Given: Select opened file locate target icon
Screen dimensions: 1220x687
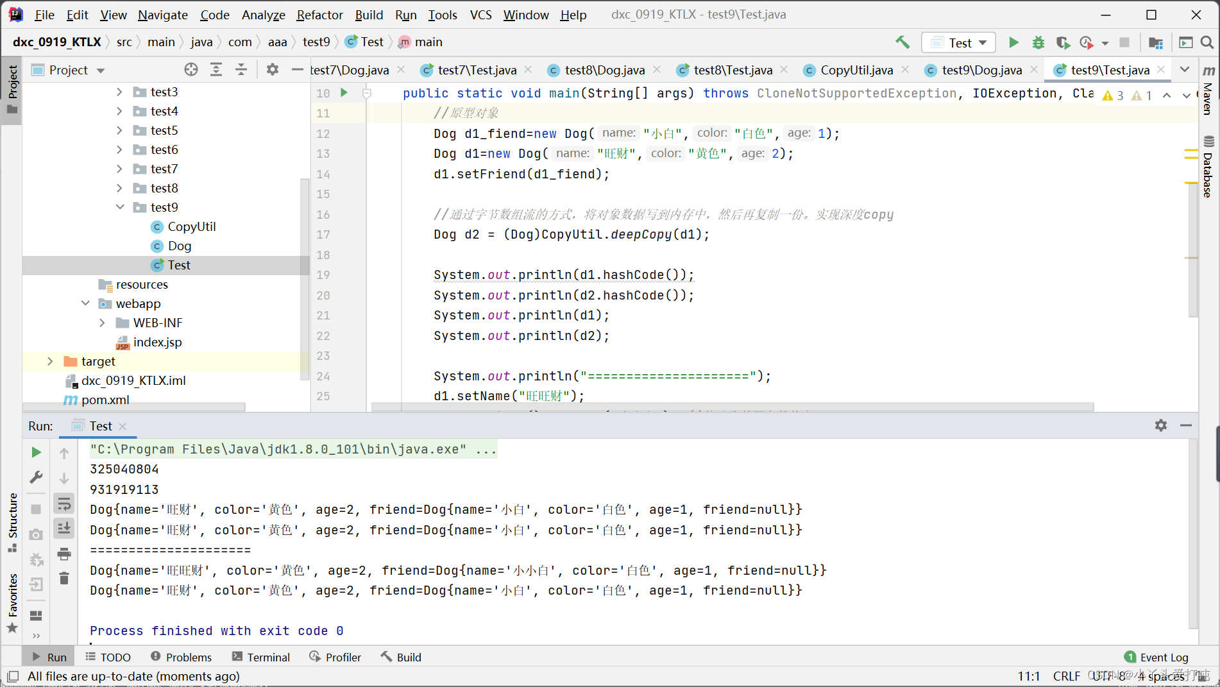Looking at the screenshot, I should tap(191, 69).
